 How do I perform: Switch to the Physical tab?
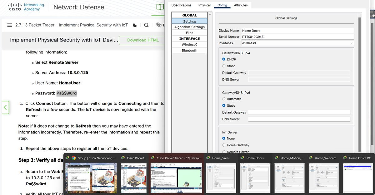(x=204, y=5)
